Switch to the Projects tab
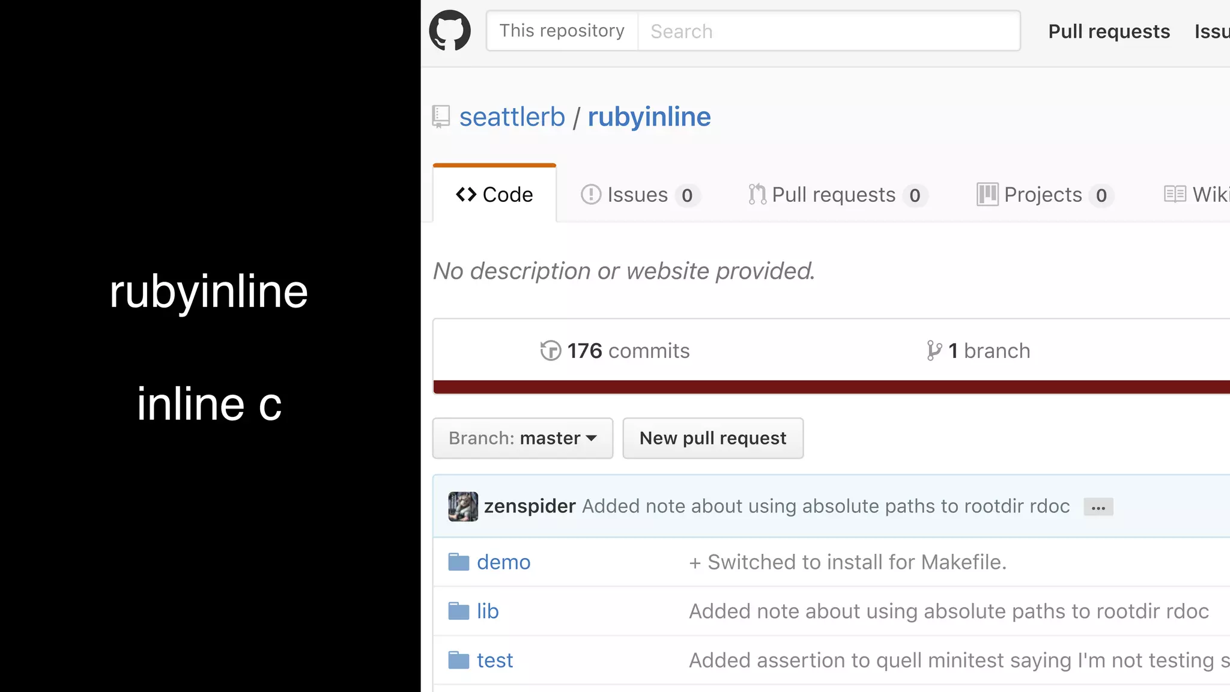 pos(1045,195)
